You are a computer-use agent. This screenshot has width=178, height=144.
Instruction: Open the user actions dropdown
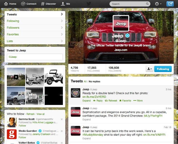pos(149,69)
